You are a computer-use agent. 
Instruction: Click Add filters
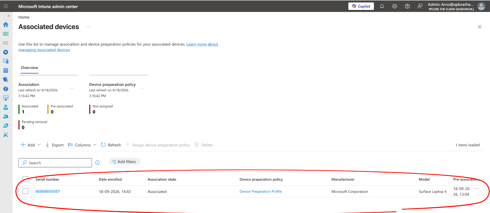point(125,162)
